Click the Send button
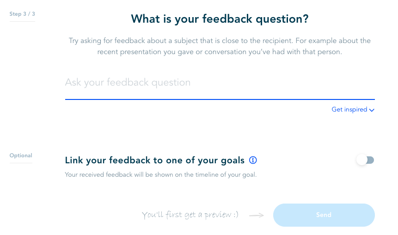 tap(324, 215)
